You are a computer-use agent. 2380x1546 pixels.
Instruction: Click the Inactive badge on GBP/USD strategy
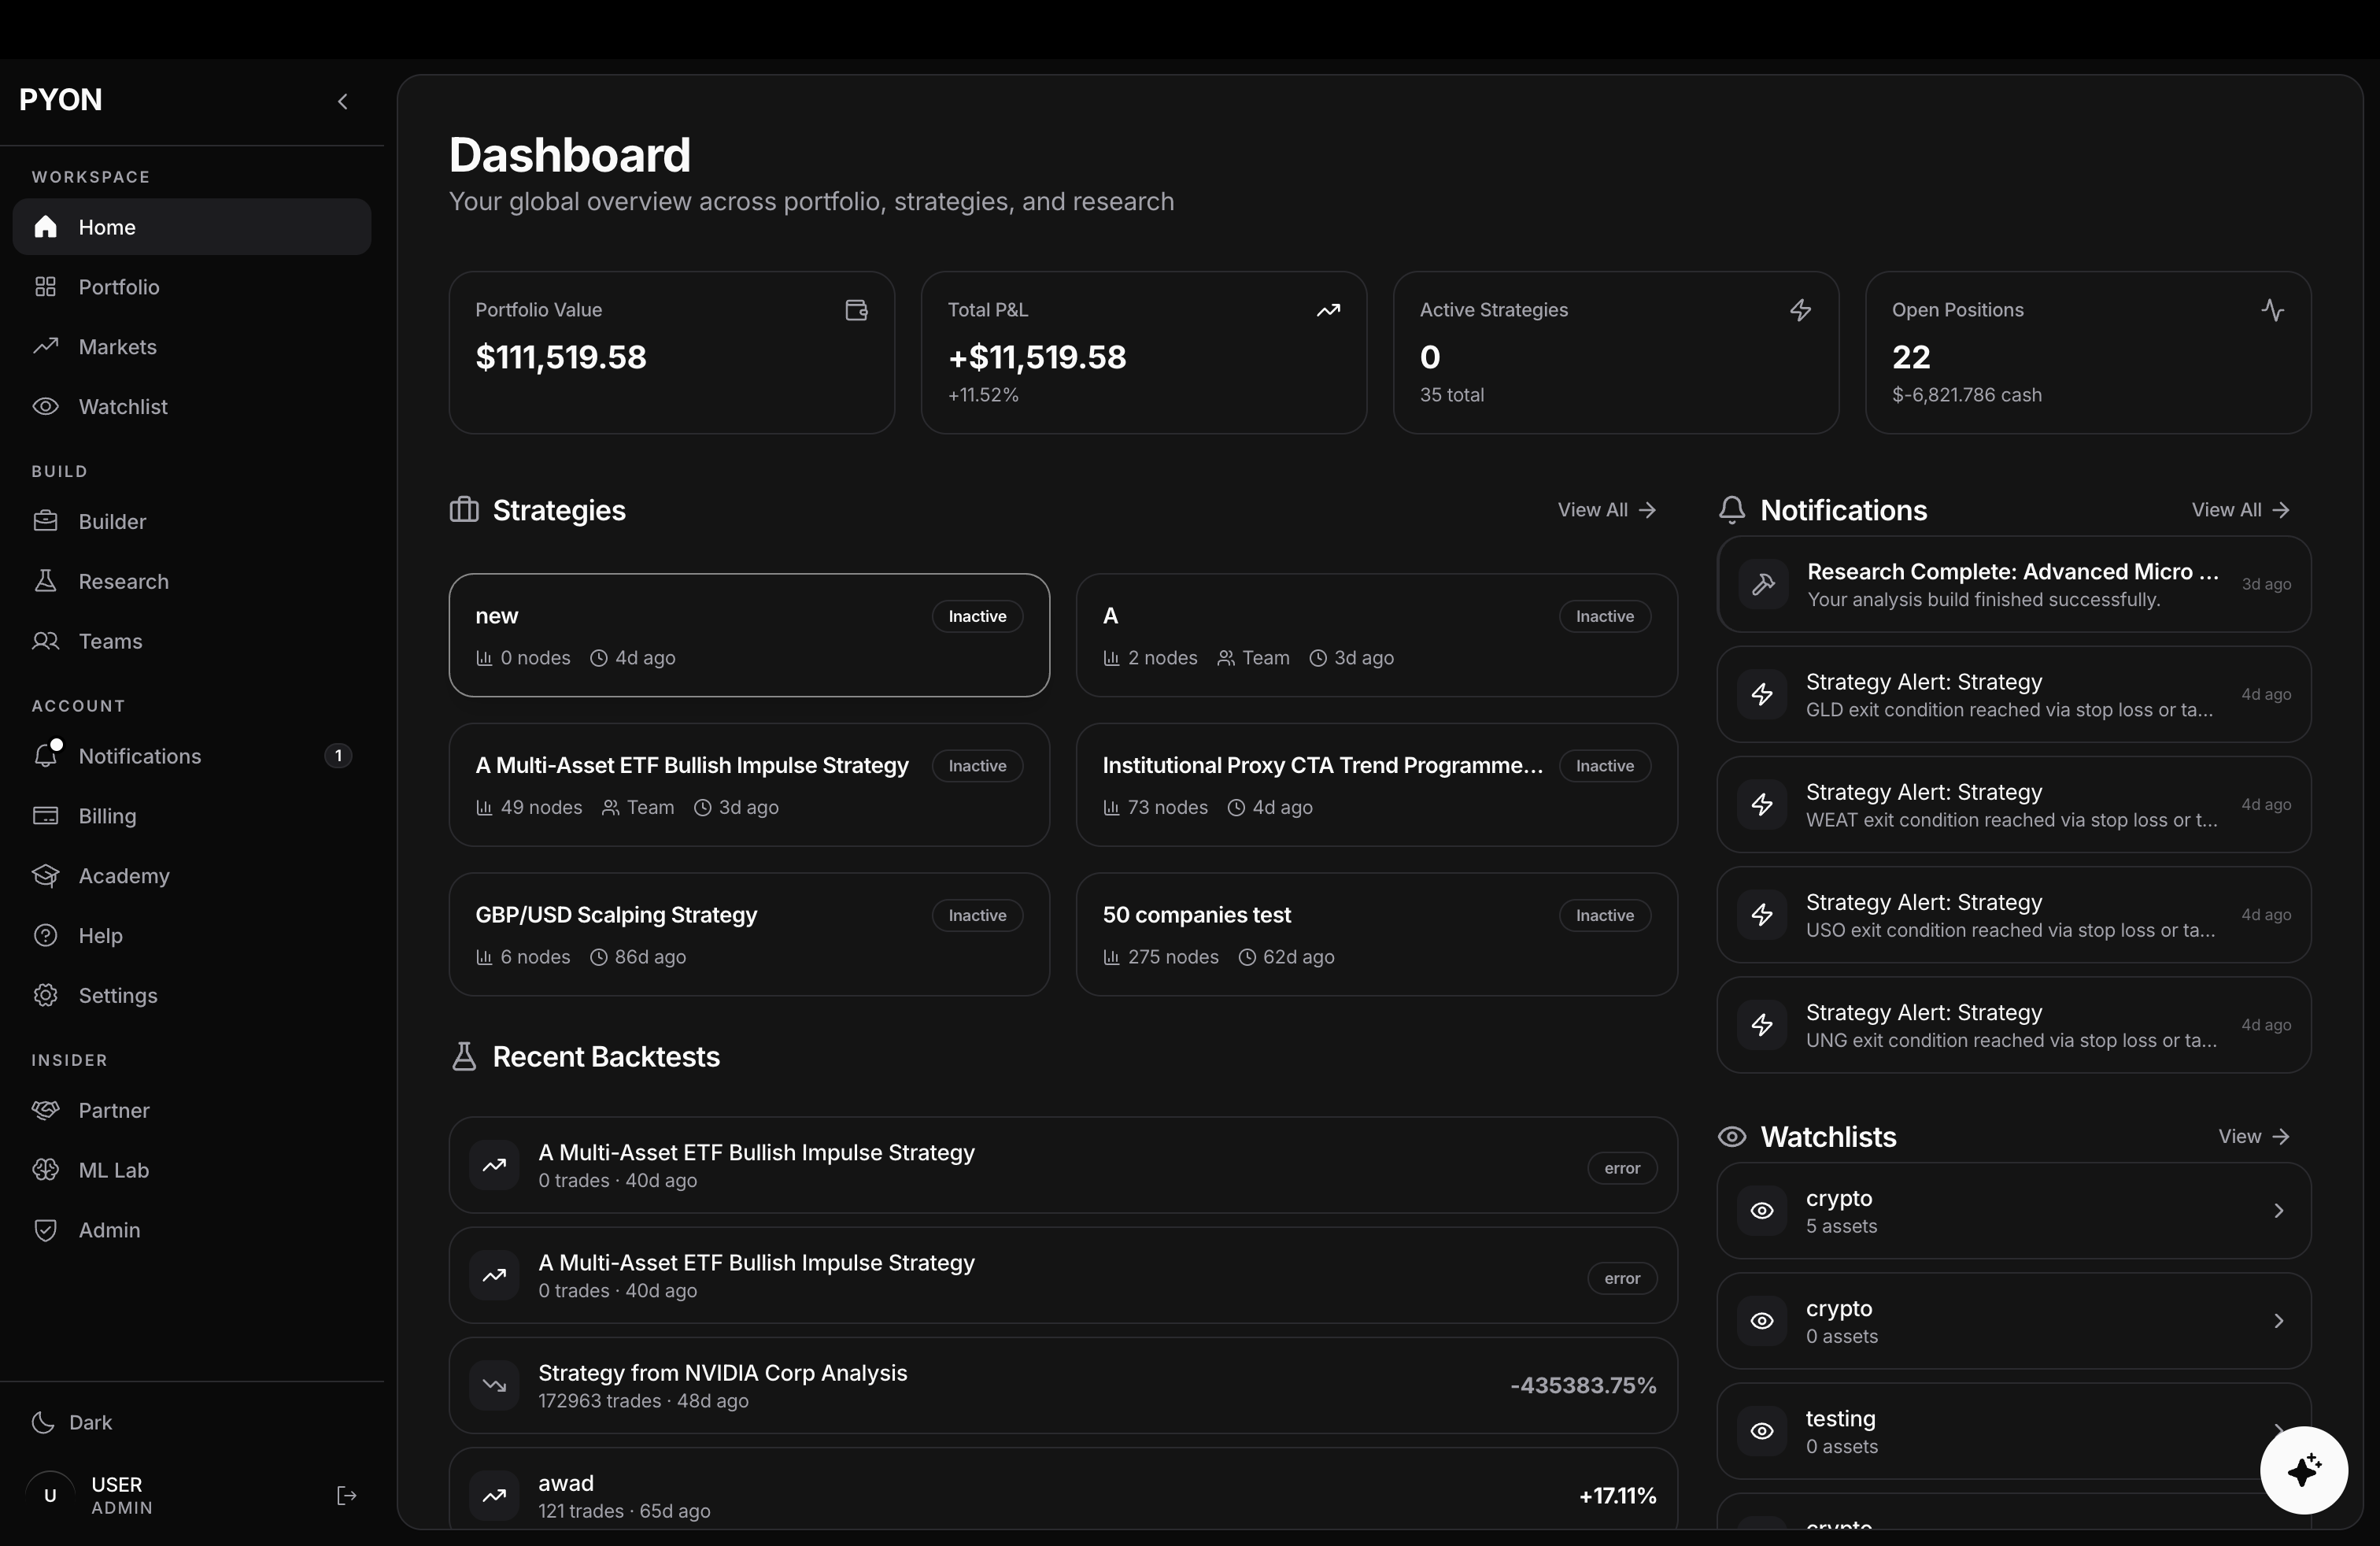977,915
